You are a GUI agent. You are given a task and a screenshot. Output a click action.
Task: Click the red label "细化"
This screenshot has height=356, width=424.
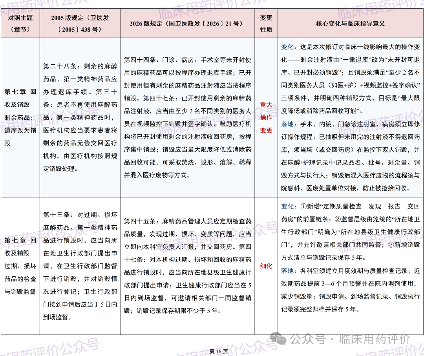(x=266, y=266)
